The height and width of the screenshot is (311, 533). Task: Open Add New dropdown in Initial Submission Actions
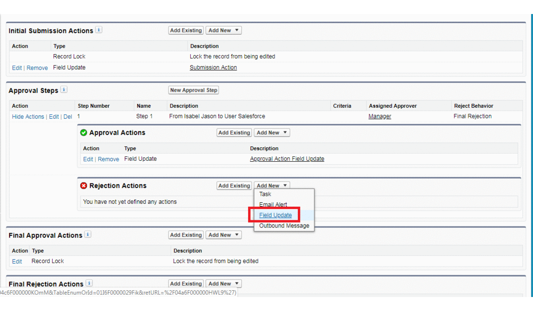[224, 30]
